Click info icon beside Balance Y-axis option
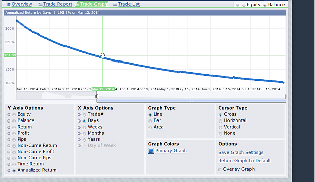 9,121
